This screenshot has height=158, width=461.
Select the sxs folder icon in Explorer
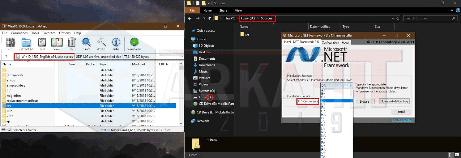coord(242,34)
